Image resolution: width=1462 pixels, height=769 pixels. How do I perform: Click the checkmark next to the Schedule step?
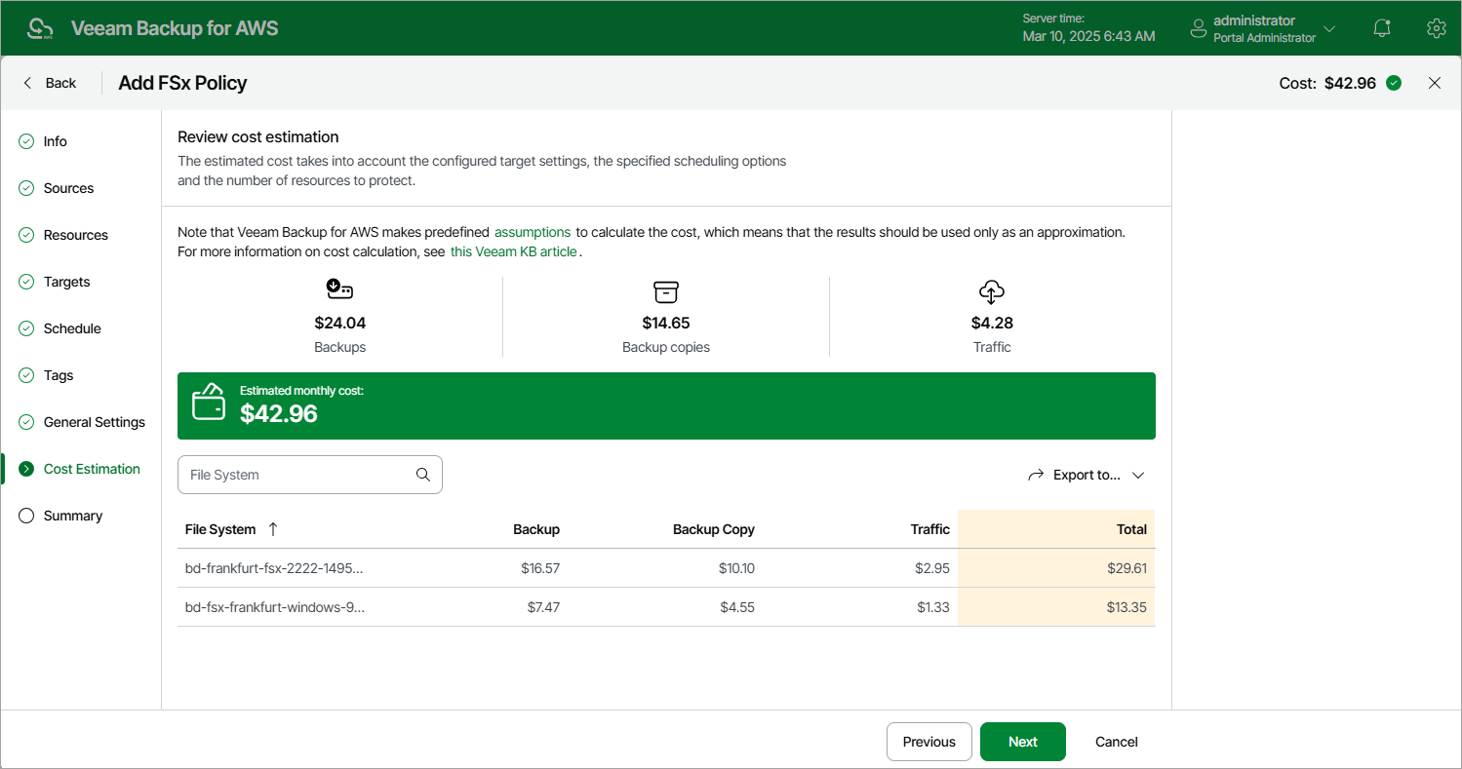[25, 328]
